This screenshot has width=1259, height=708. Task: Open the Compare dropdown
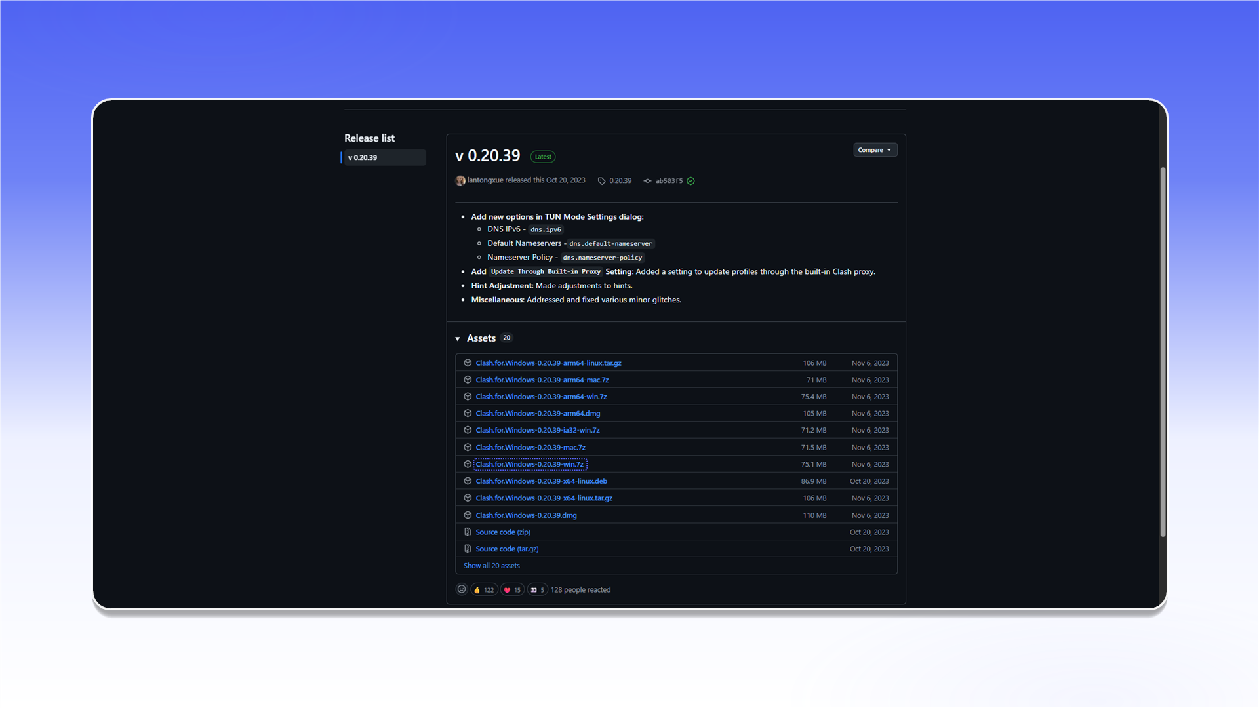tap(875, 150)
